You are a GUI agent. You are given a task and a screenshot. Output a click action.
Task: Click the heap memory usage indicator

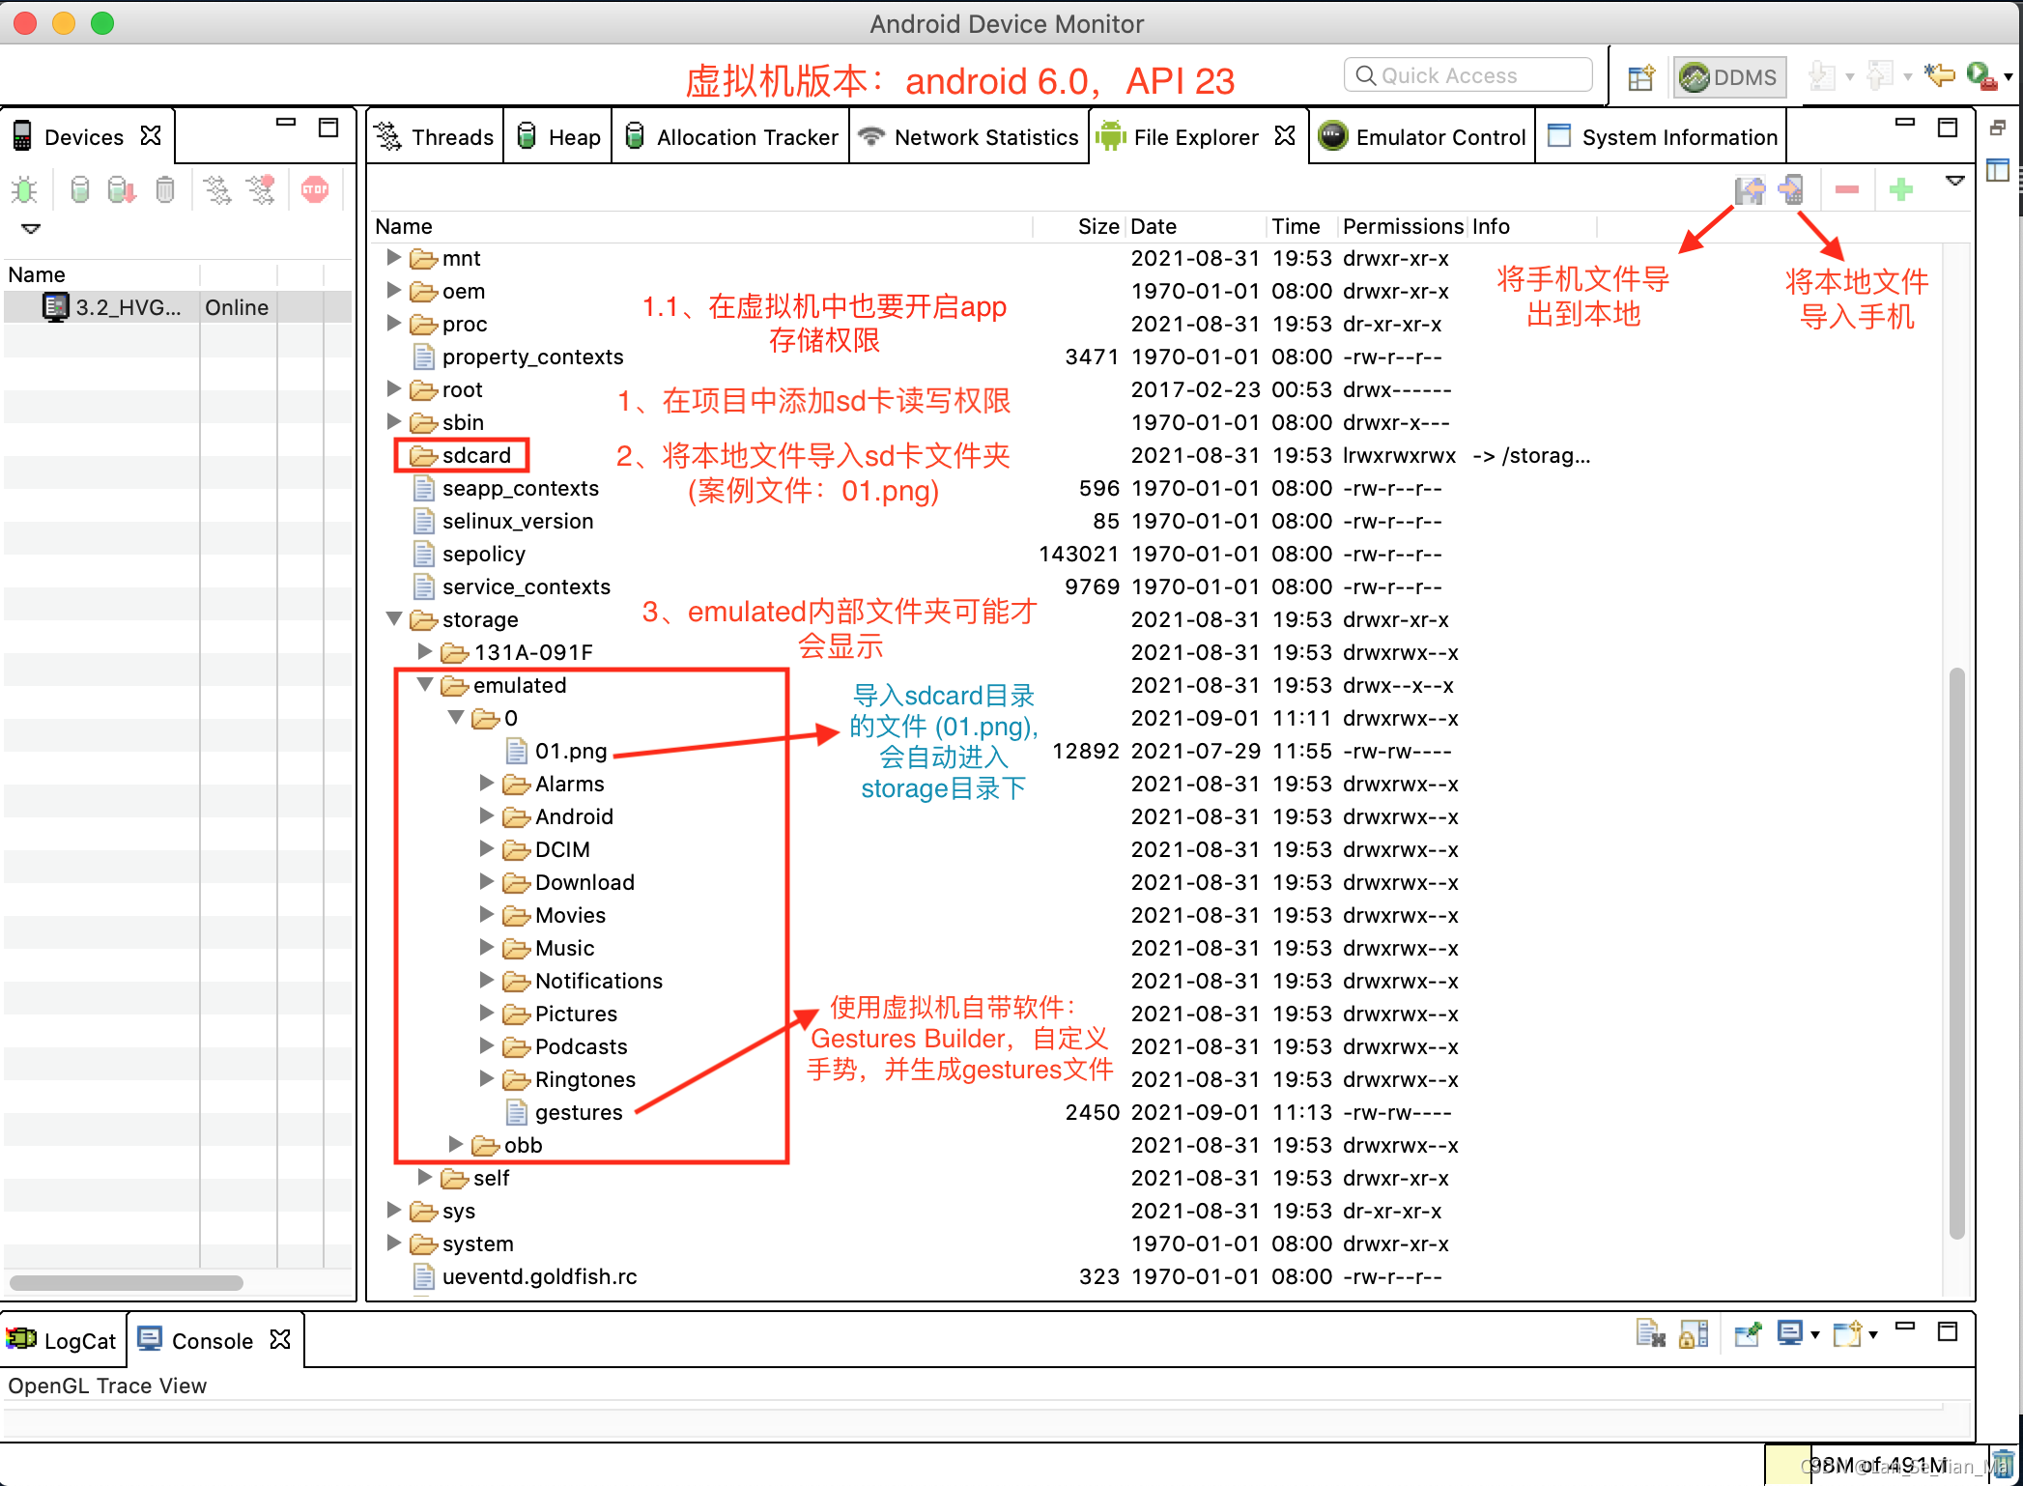coord(1872,1463)
